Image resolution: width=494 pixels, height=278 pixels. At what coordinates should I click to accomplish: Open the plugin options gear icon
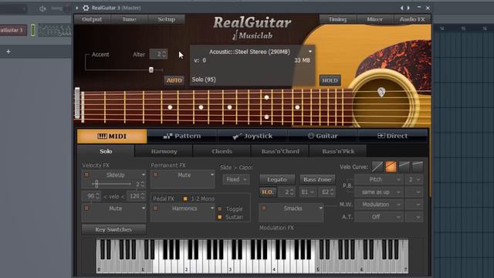(x=86, y=8)
